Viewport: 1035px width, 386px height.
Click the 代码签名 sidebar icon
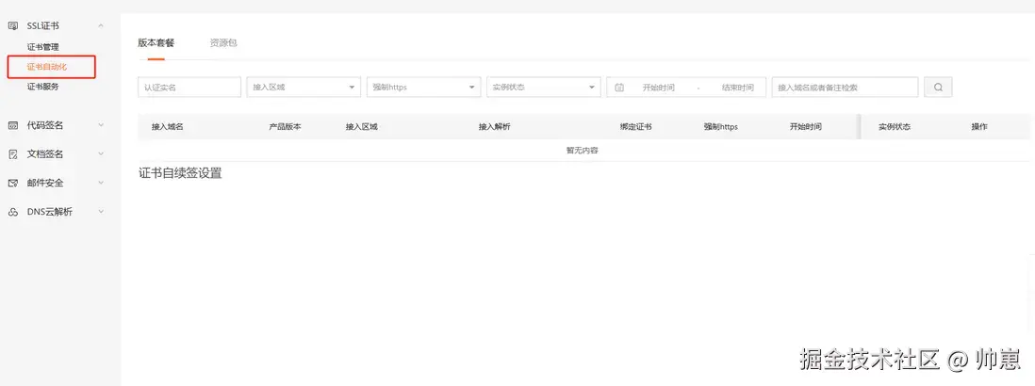click(x=12, y=125)
